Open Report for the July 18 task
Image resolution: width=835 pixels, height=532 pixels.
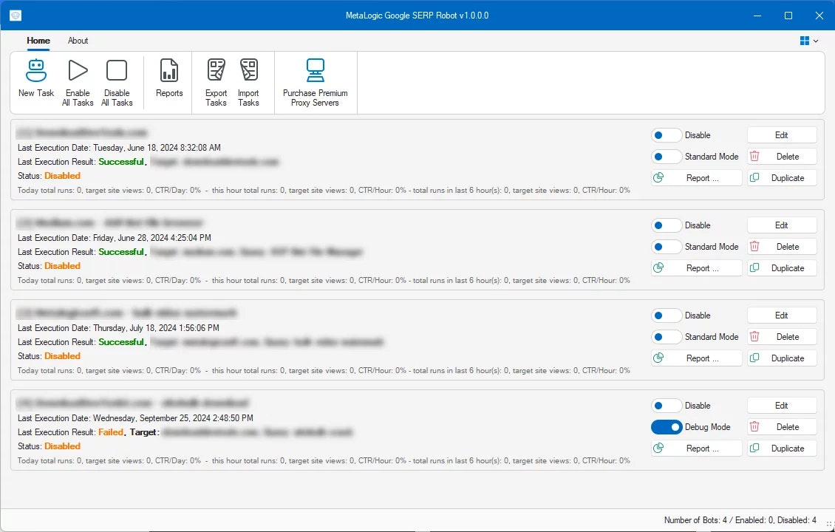coord(697,358)
